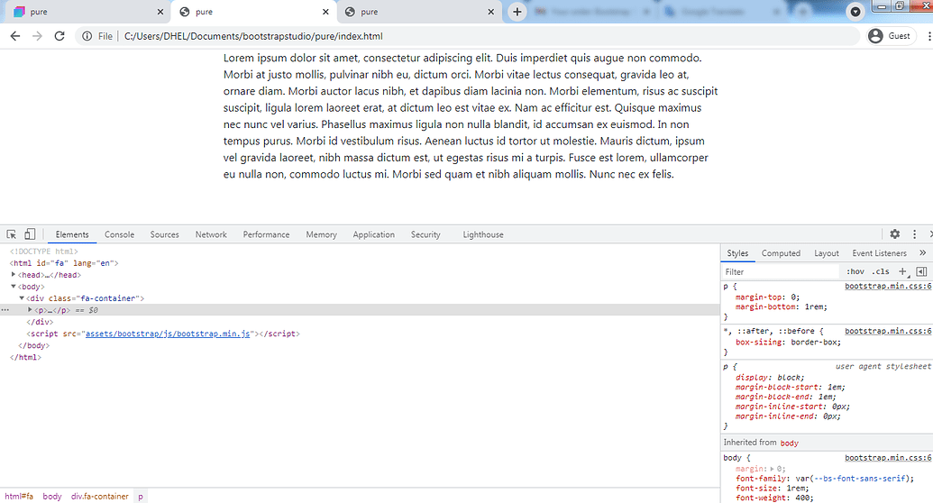The width and height of the screenshot is (933, 503).
Task: Select div.fa-container in the breadcrumb
Action: point(100,497)
